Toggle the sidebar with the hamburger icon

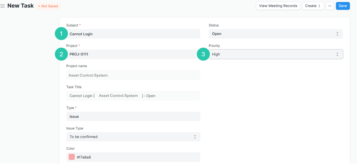pos(3,5)
